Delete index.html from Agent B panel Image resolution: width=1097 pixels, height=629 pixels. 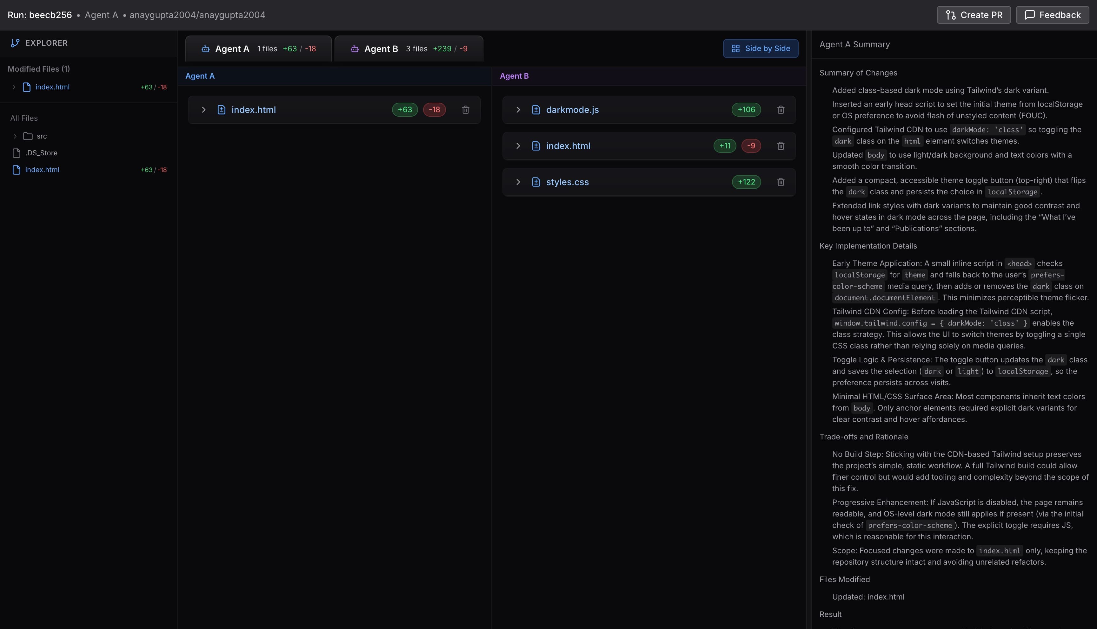coord(780,146)
